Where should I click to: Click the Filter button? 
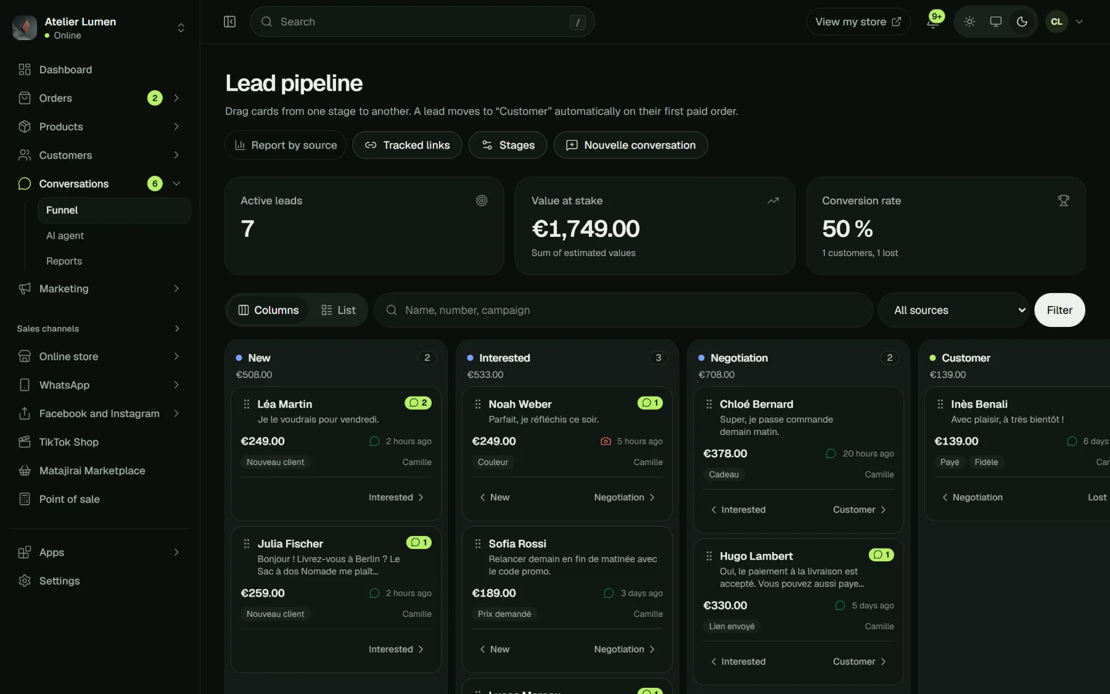pos(1059,310)
